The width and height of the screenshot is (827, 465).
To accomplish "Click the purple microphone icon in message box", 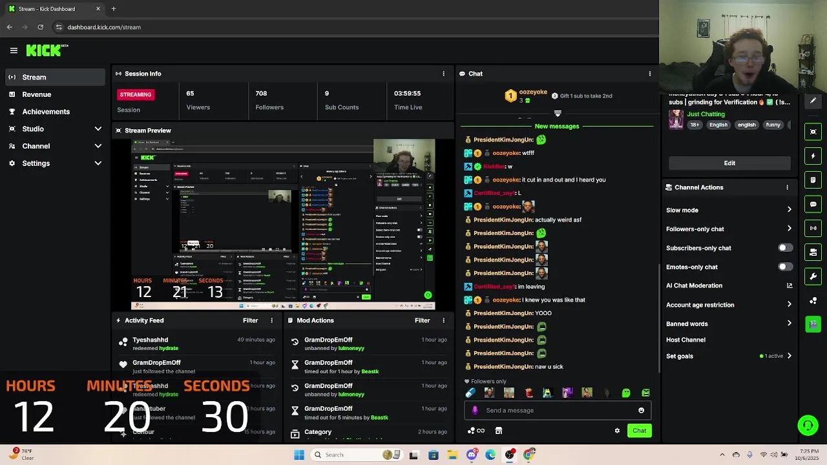I will pyautogui.click(x=475, y=410).
